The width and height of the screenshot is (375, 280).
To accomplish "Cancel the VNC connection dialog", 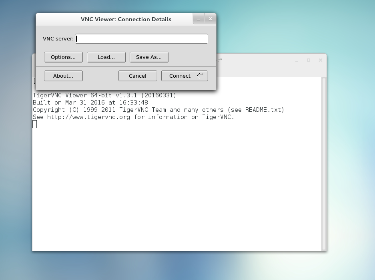I will 138,76.
